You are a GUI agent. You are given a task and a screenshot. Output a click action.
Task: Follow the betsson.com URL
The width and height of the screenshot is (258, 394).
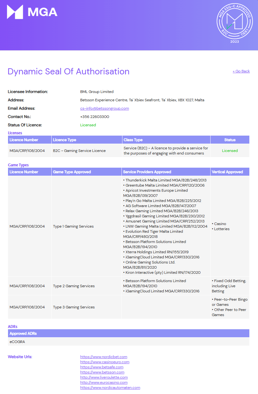pyautogui.click(x=102, y=372)
